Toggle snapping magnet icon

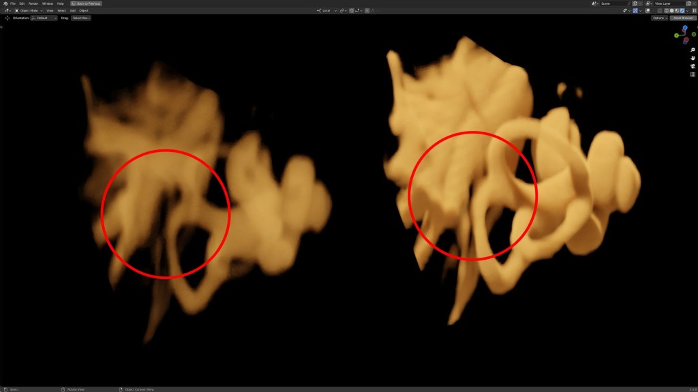[352, 11]
